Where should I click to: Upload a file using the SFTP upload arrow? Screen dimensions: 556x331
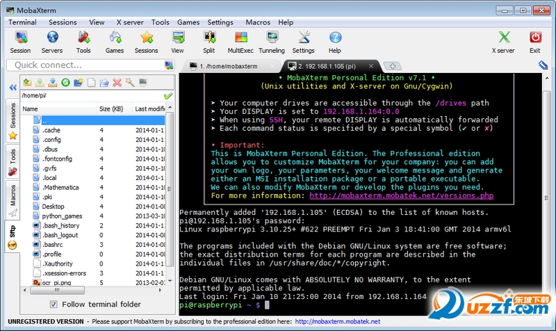click(53, 83)
